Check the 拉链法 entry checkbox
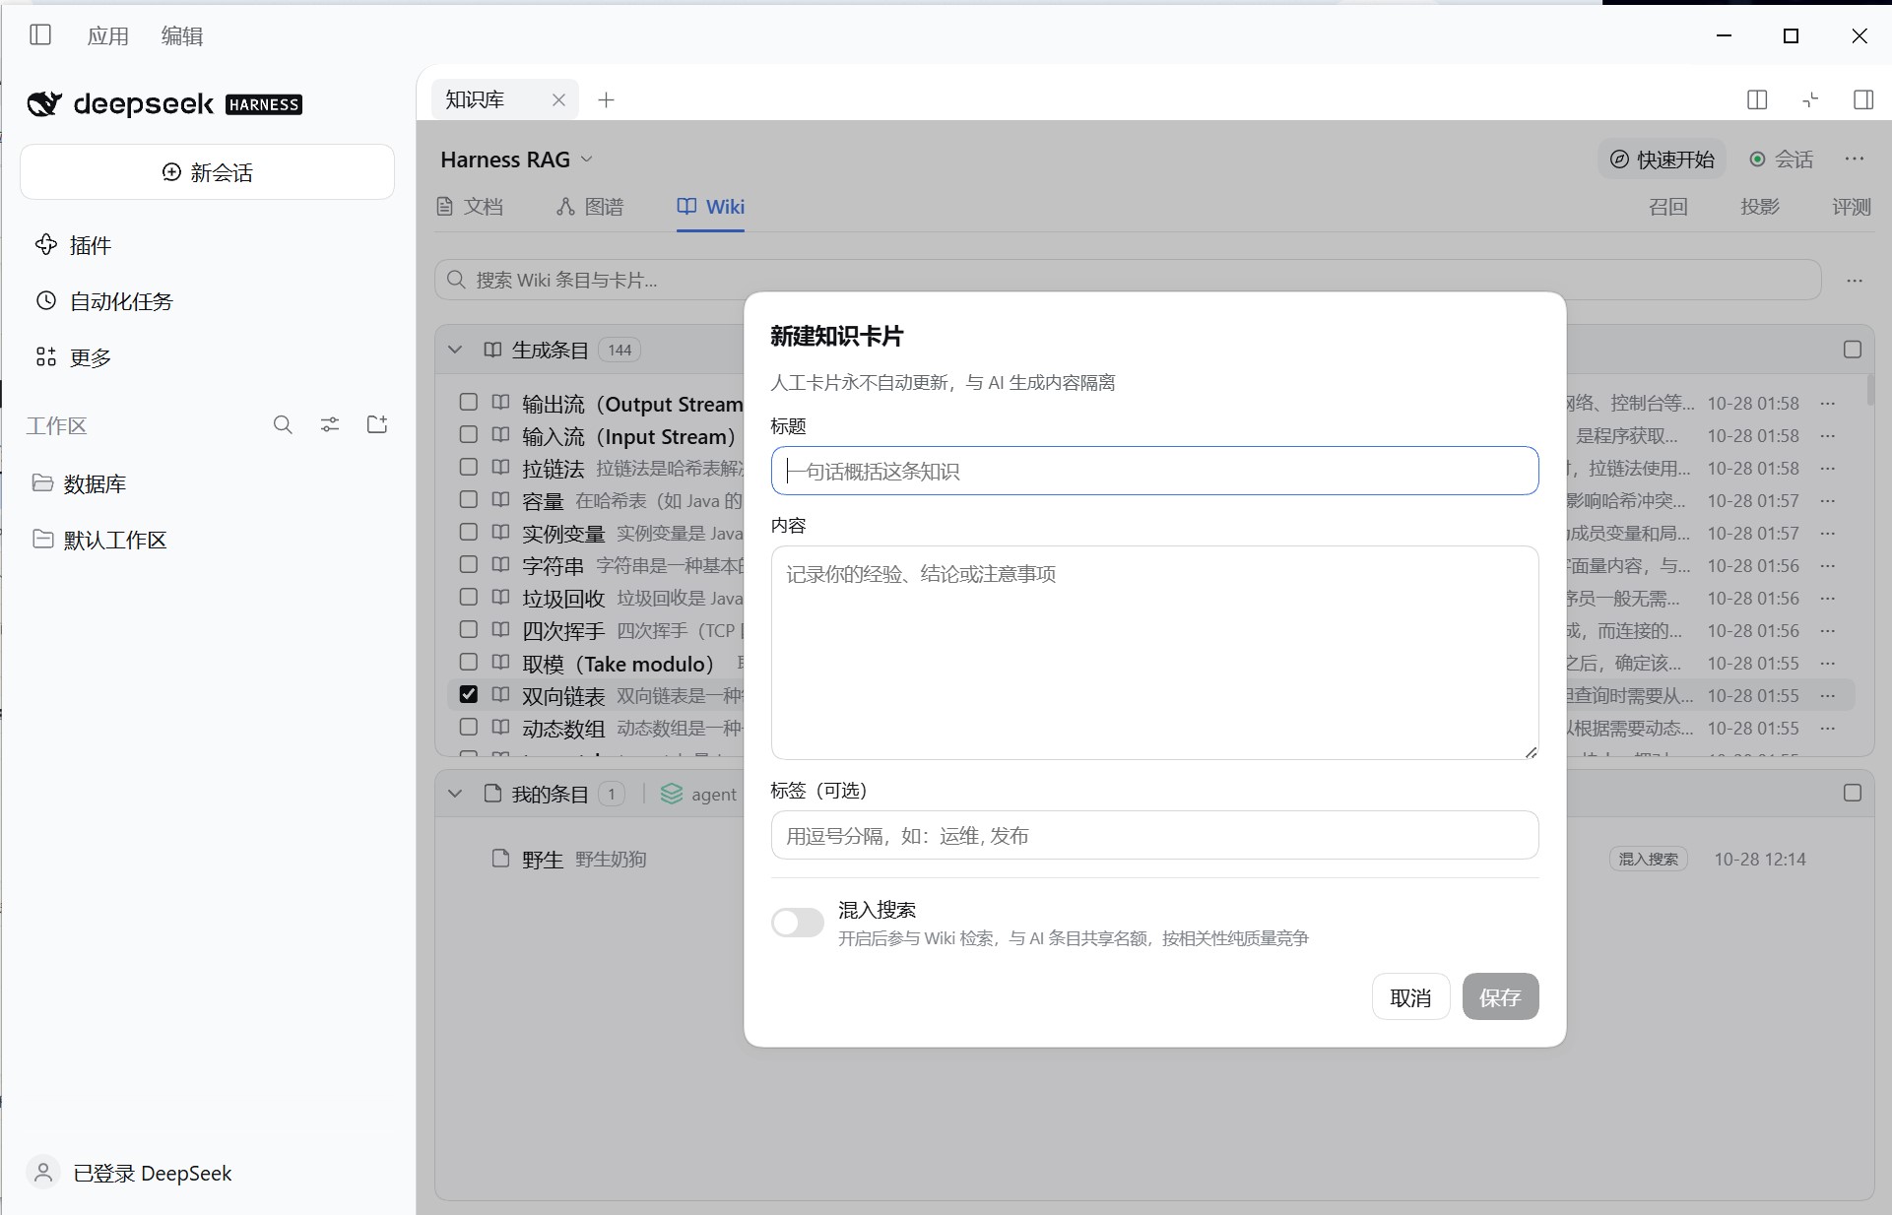This screenshot has height=1215, width=1892. (x=469, y=468)
